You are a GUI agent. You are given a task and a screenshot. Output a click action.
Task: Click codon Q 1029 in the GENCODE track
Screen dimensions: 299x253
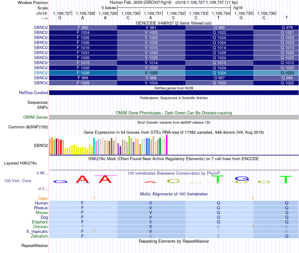pyautogui.click(x=219, y=53)
